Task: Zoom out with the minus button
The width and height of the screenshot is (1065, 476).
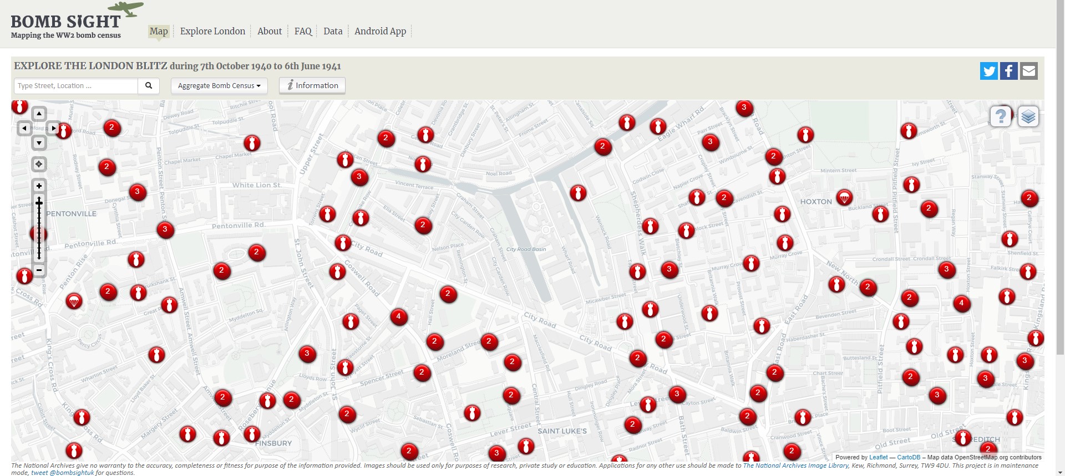Action: click(x=39, y=270)
